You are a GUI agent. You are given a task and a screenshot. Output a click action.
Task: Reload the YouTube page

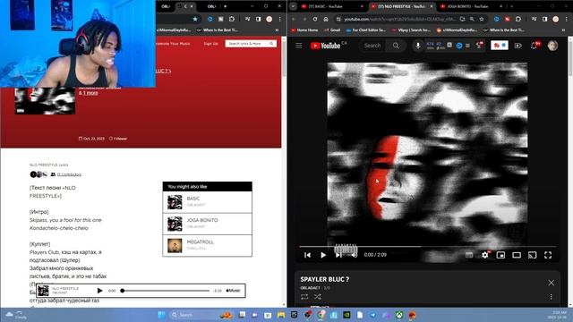click(315, 19)
